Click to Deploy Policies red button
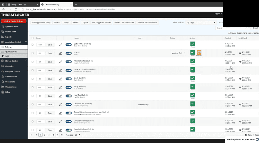This screenshot has width=259, height=143. (x=14, y=21)
